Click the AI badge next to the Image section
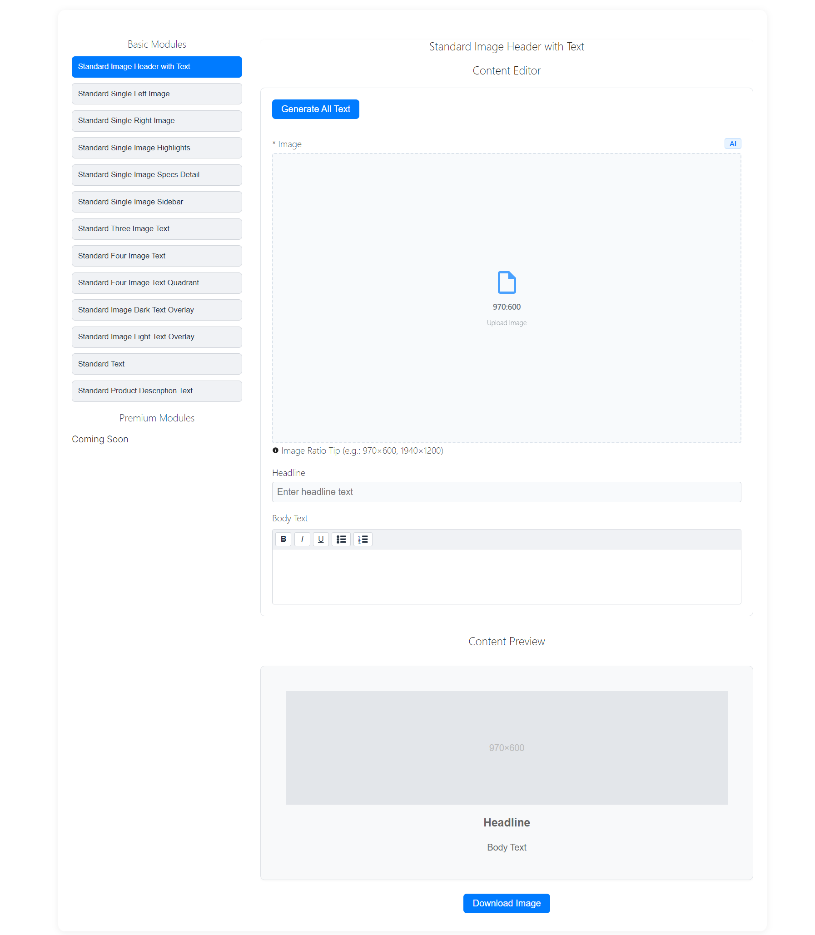This screenshot has width=815, height=935. tap(733, 143)
